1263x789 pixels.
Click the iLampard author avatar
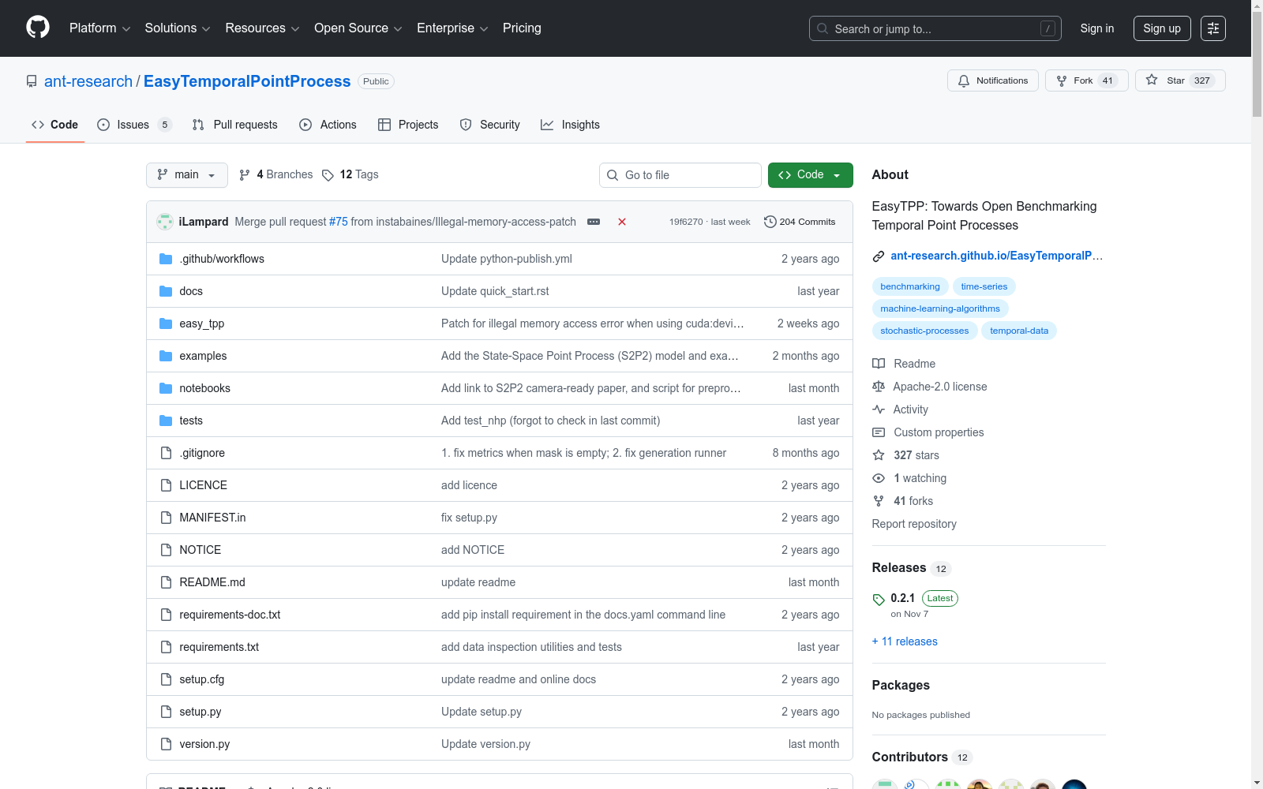coord(165,222)
